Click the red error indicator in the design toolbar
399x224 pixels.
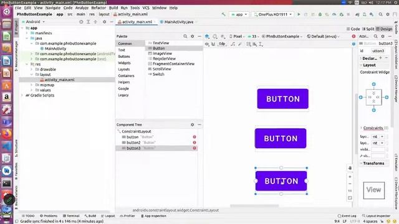(x=353, y=36)
